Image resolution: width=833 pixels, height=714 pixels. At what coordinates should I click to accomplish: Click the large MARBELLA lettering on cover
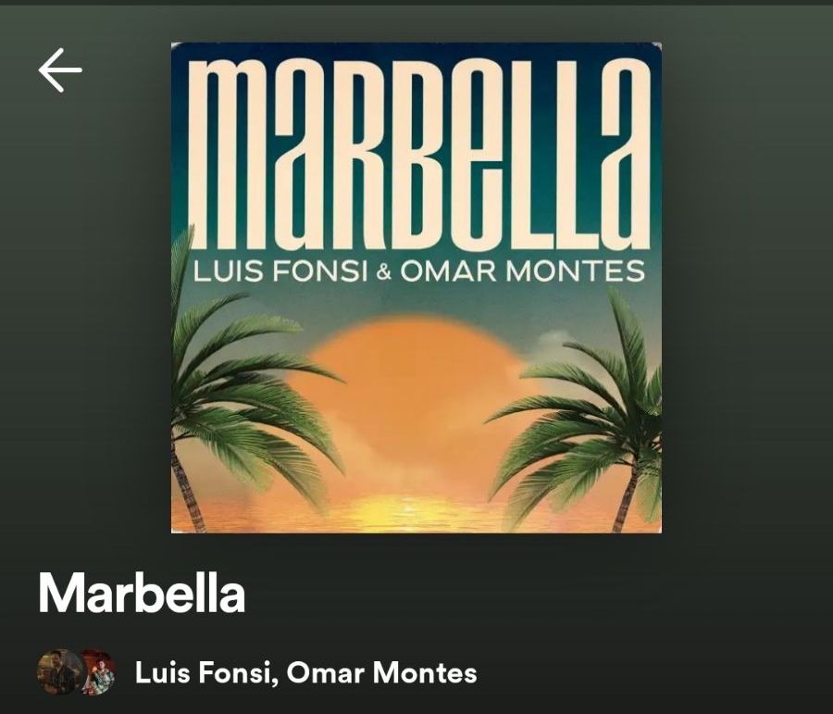coord(419,153)
